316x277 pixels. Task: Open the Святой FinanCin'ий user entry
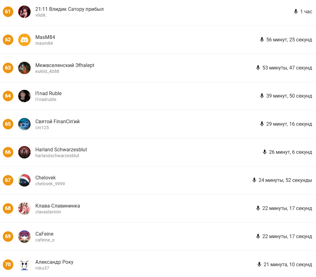[57, 122]
